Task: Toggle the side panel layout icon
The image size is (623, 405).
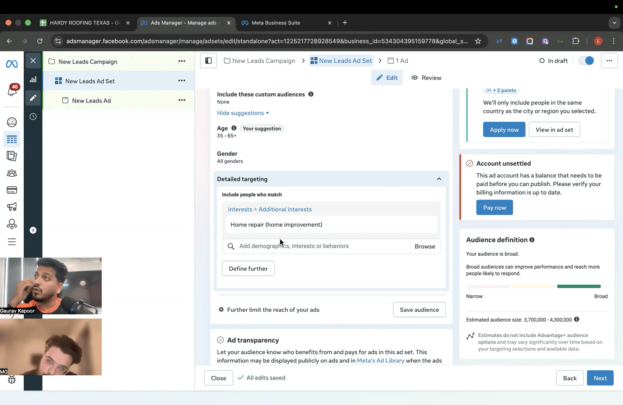Action: [209, 61]
